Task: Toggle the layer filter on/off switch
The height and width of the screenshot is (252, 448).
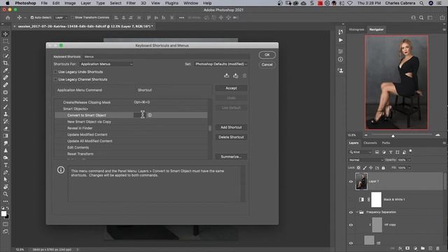Action: pyautogui.click(x=411, y=151)
